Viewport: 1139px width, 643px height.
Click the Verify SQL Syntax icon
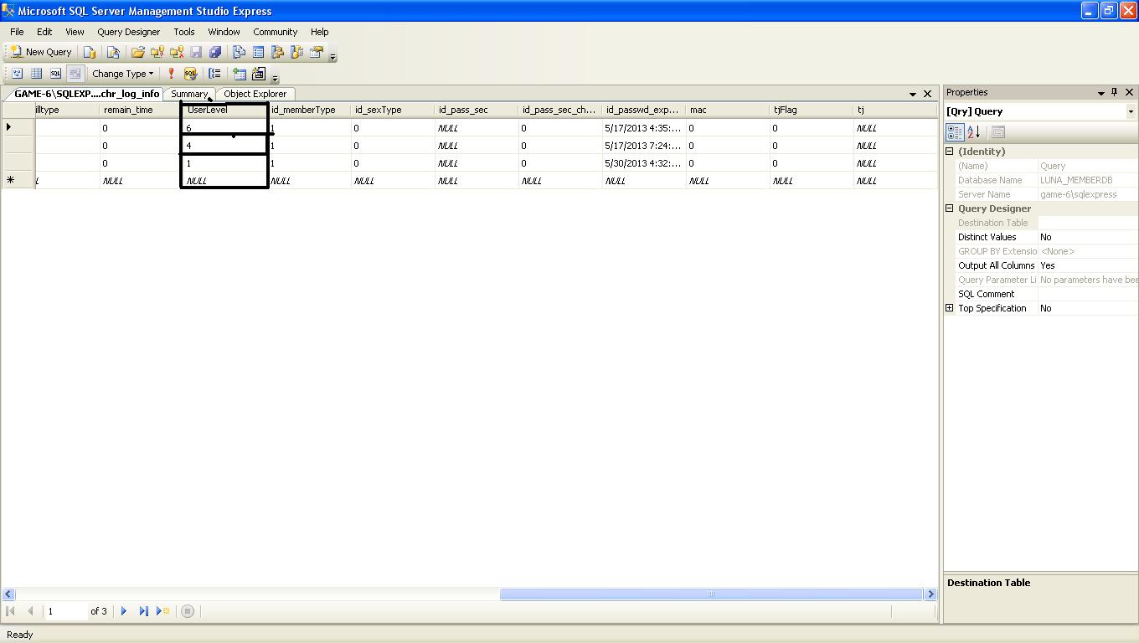(x=190, y=74)
